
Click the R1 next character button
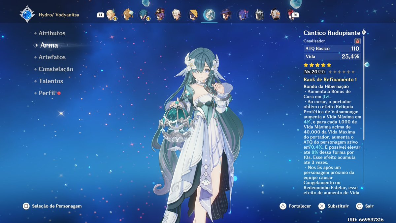pos(295,15)
